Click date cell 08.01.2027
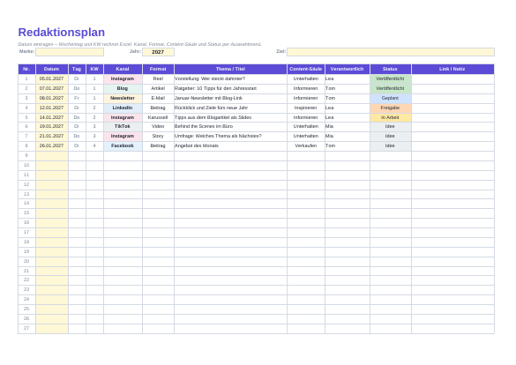Screen dimensions: 516x365 coord(52,99)
